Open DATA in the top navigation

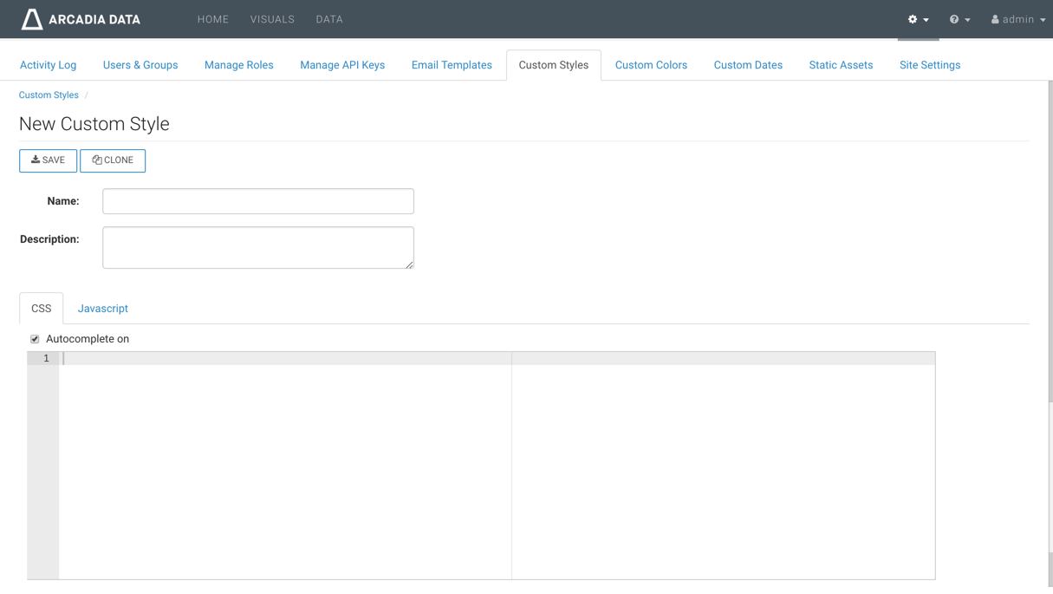329,19
